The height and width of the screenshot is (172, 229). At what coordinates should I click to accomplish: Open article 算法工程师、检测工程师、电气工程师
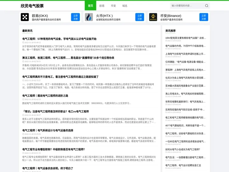(68, 58)
